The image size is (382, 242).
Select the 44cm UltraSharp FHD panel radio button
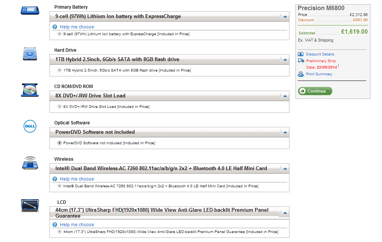60,232
